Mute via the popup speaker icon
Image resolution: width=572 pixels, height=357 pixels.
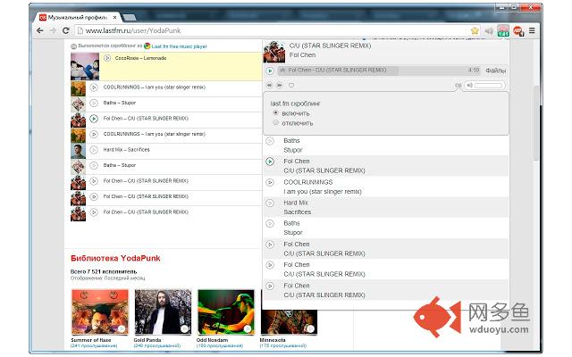click(x=470, y=86)
